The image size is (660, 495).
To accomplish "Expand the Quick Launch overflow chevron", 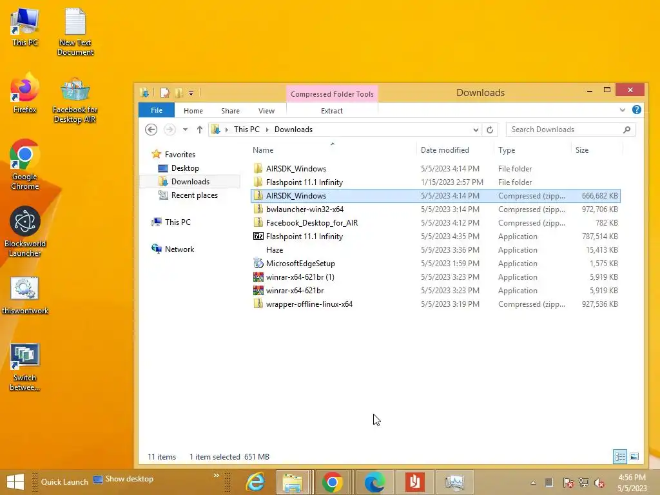I will (217, 476).
